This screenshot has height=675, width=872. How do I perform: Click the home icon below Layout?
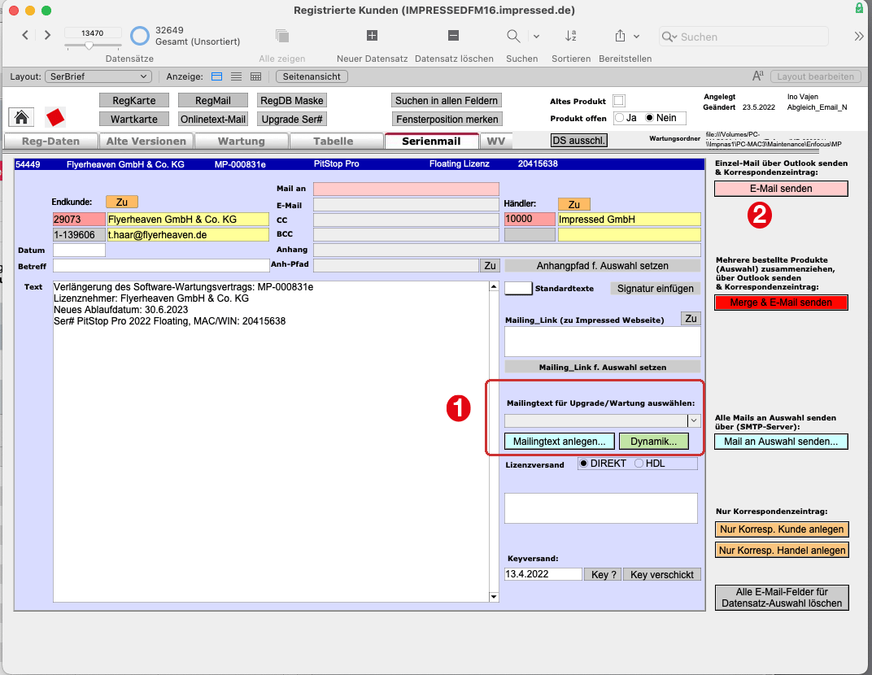(x=21, y=117)
